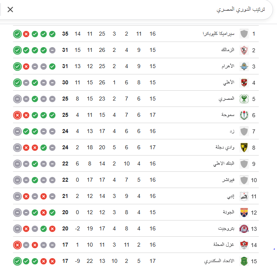Open the الأهرام team logo
The image size is (277, 268).
coord(244,67)
